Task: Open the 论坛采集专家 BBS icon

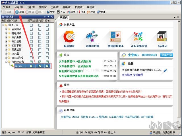Action: click(138, 37)
